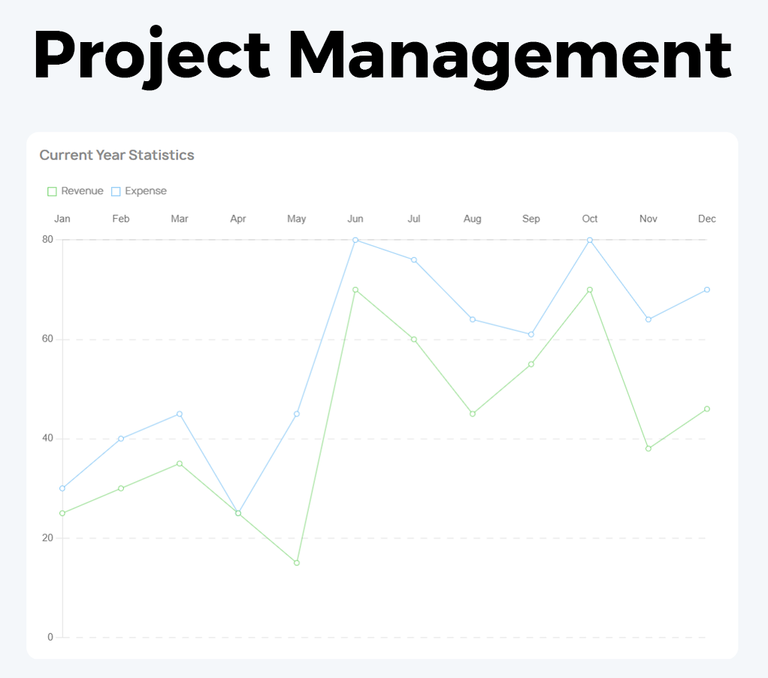The width and height of the screenshot is (768, 678).
Task: Click the green Revenue legend swatch
Action: point(52,192)
